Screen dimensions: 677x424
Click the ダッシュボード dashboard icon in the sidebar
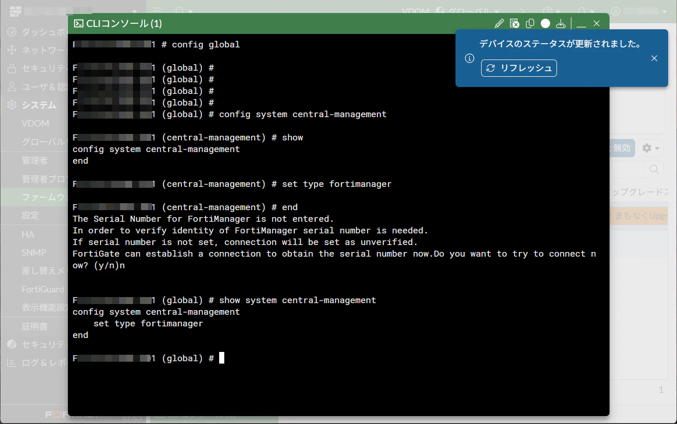click(x=12, y=32)
